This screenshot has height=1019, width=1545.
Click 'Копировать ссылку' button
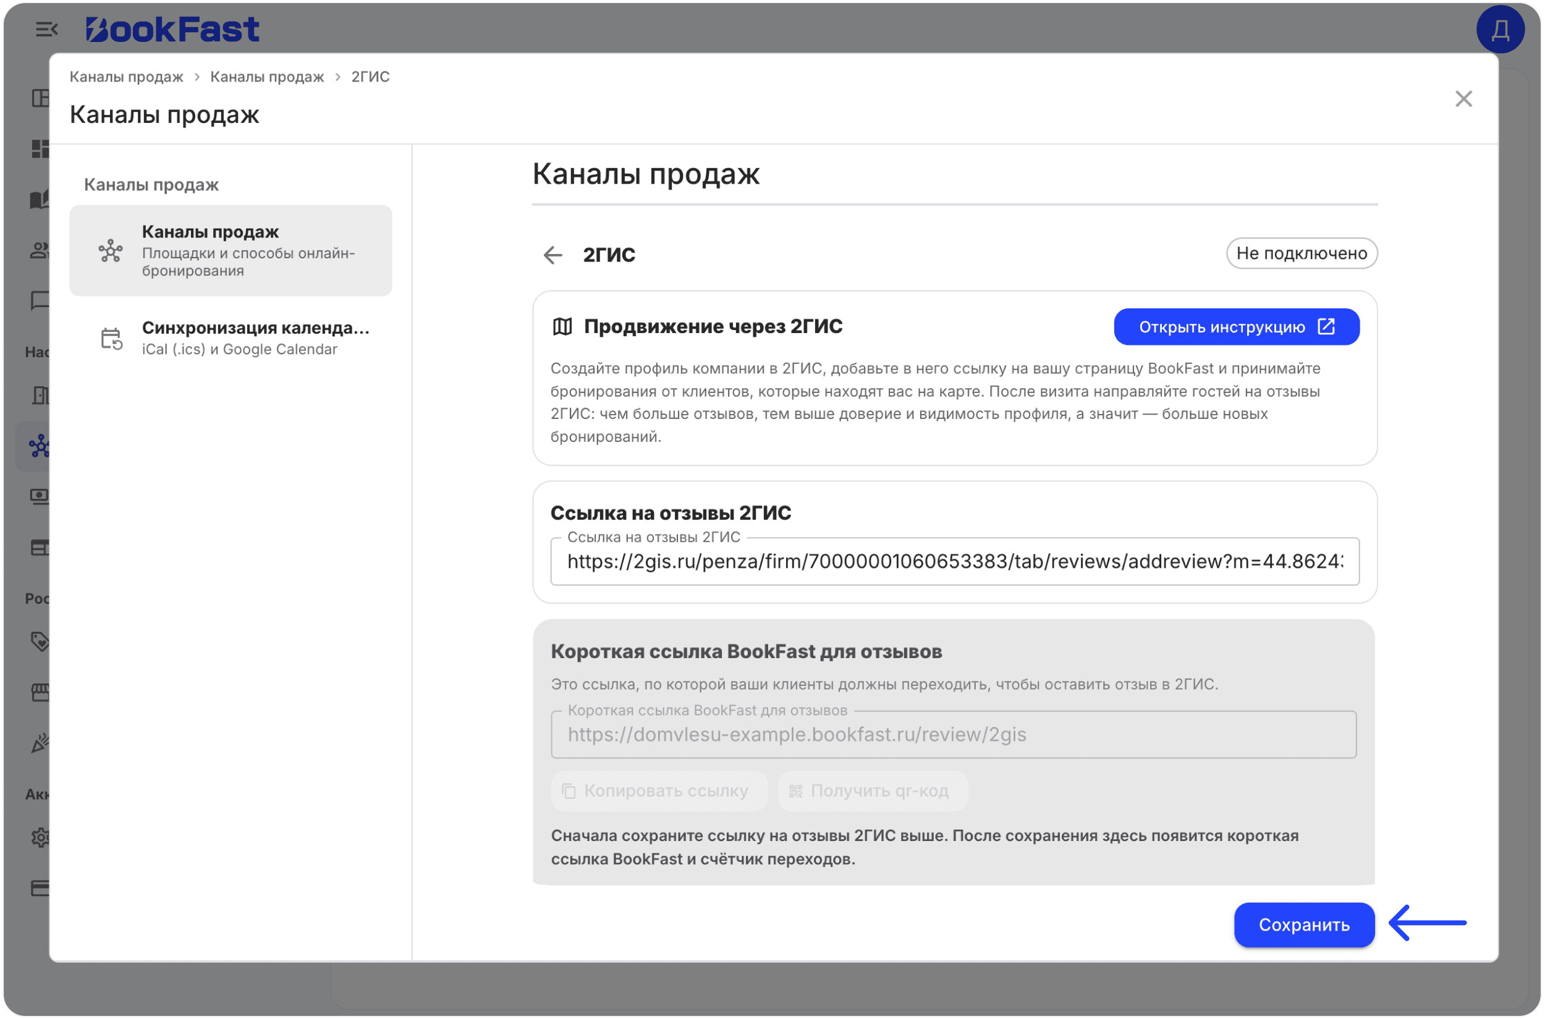(659, 791)
